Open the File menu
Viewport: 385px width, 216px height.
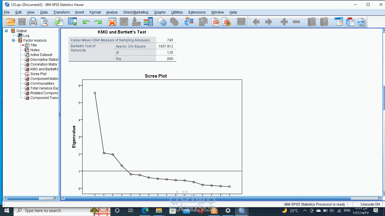tap(7, 12)
